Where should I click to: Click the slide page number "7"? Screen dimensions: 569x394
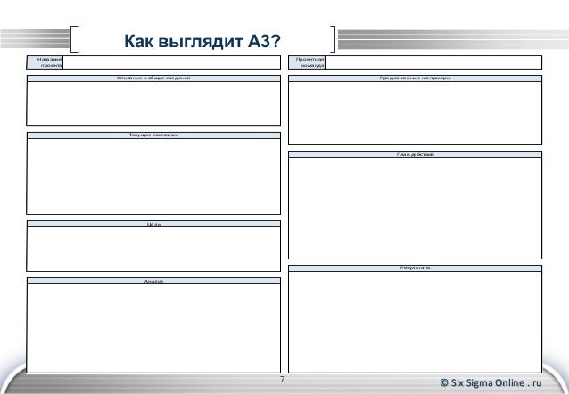tap(283, 380)
